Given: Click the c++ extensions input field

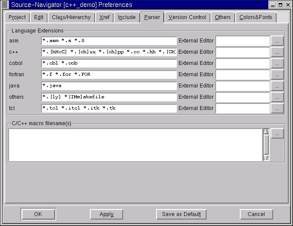Looking at the screenshot, I should click(109, 52).
